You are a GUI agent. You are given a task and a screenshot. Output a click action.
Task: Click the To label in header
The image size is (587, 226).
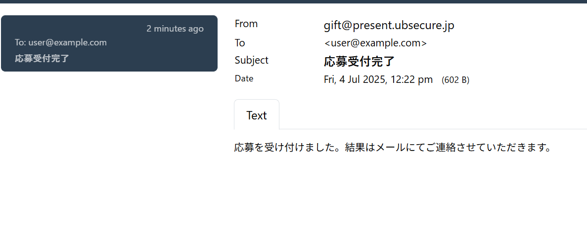[x=239, y=43]
